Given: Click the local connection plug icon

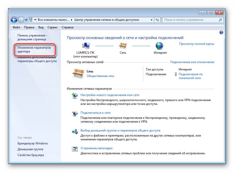Looking at the screenshot, I should pyautogui.click(x=176, y=74).
